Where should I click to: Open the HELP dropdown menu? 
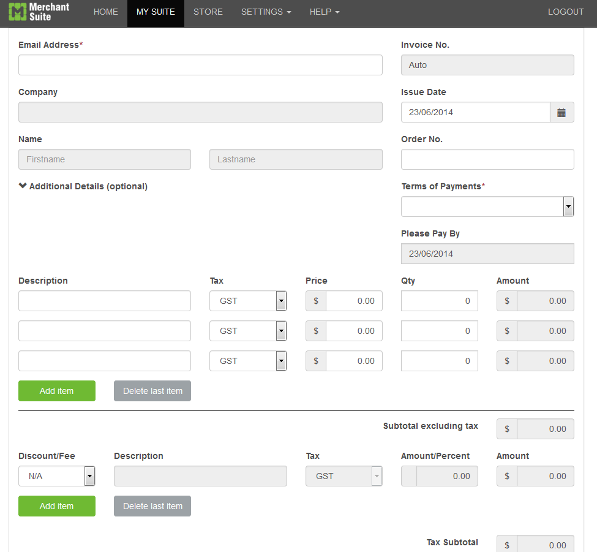[x=325, y=12]
